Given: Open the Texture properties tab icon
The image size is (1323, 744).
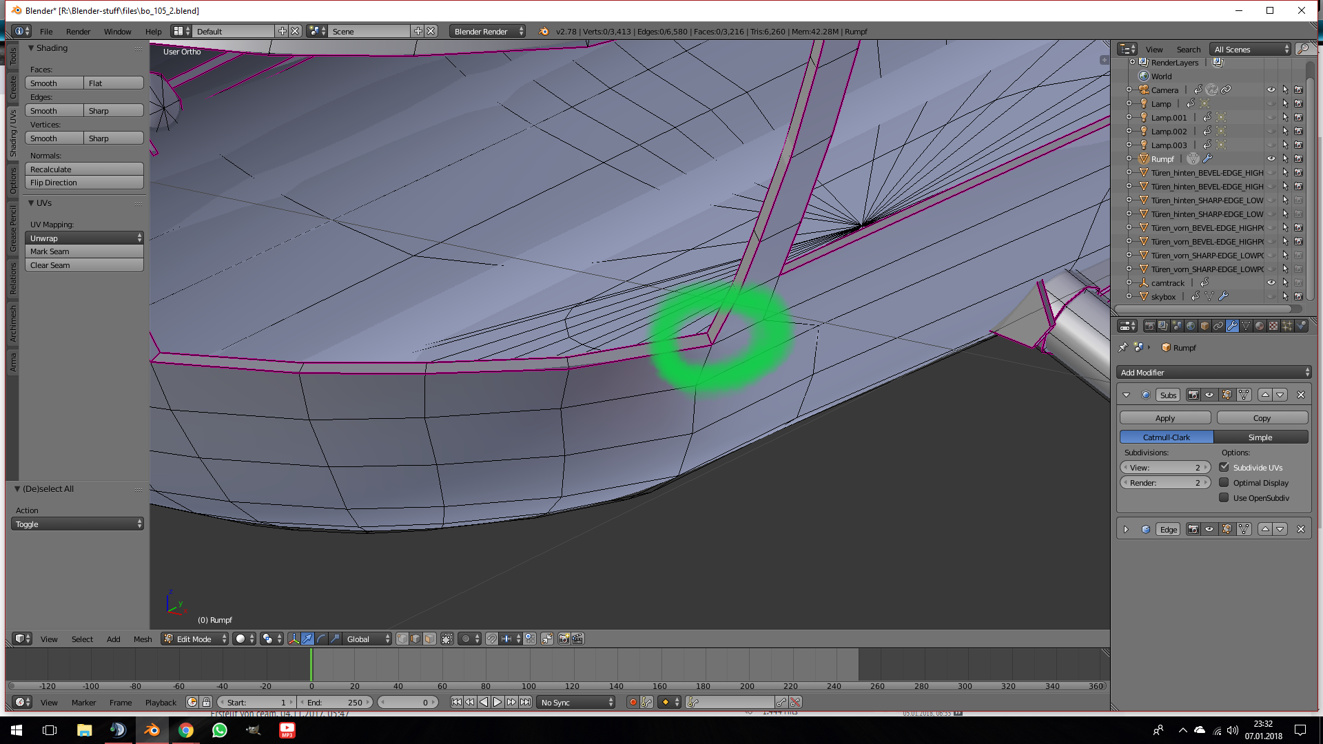Looking at the screenshot, I should 1273,326.
